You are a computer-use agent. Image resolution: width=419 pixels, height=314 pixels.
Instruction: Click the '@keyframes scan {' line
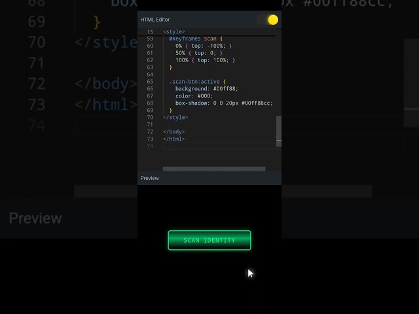[x=196, y=39]
